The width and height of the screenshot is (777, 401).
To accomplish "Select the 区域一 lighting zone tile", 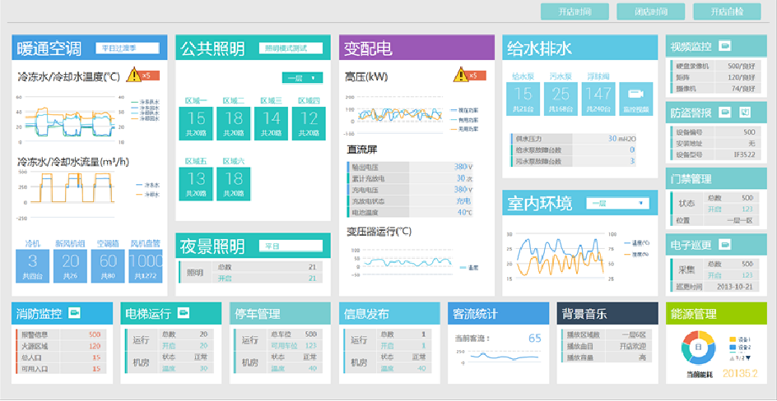I will tap(197, 118).
